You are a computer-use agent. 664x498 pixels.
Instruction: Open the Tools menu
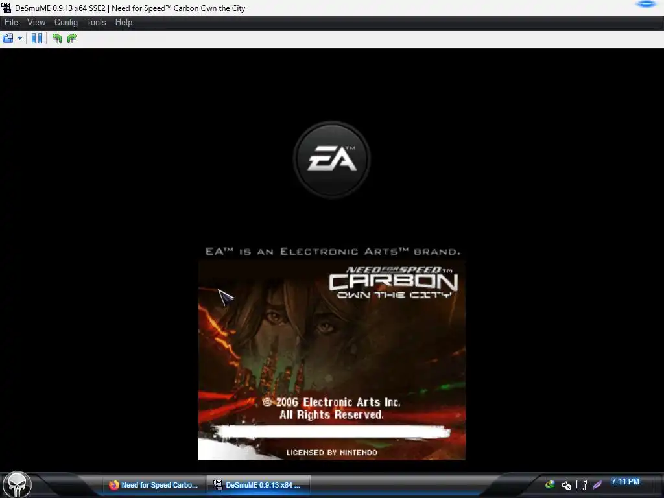click(x=96, y=23)
